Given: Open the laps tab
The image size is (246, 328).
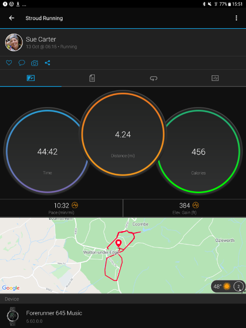Looking at the screenshot, I should (154, 78).
